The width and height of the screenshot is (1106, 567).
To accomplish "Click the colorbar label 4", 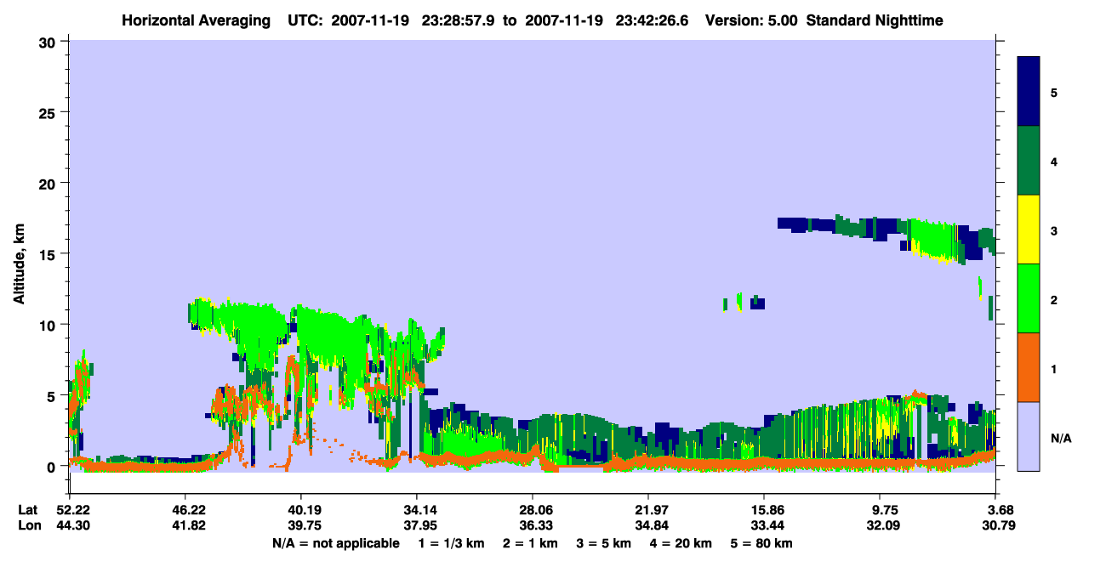I will [1054, 161].
